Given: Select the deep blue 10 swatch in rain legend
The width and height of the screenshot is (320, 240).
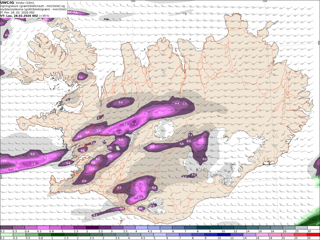Looking at the screenshot, I should click(x=223, y=234).
